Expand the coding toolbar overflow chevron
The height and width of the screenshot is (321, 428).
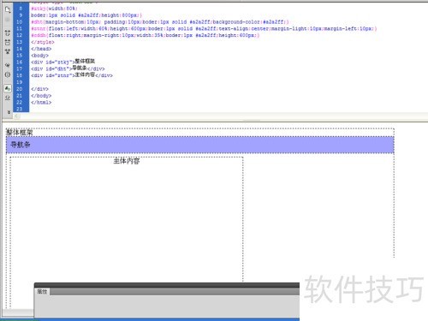[9, 112]
